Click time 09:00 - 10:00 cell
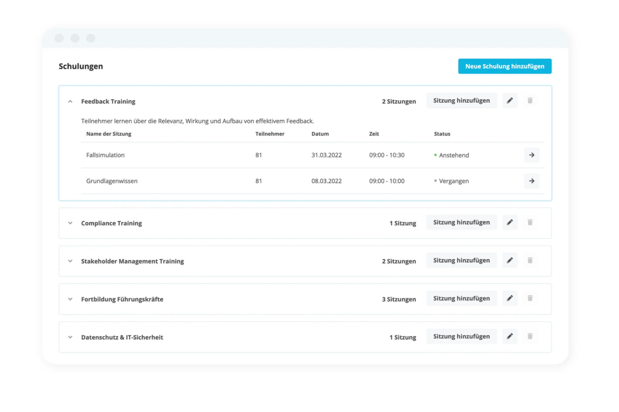This screenshot has height=412, width=619. coord(387,181)
